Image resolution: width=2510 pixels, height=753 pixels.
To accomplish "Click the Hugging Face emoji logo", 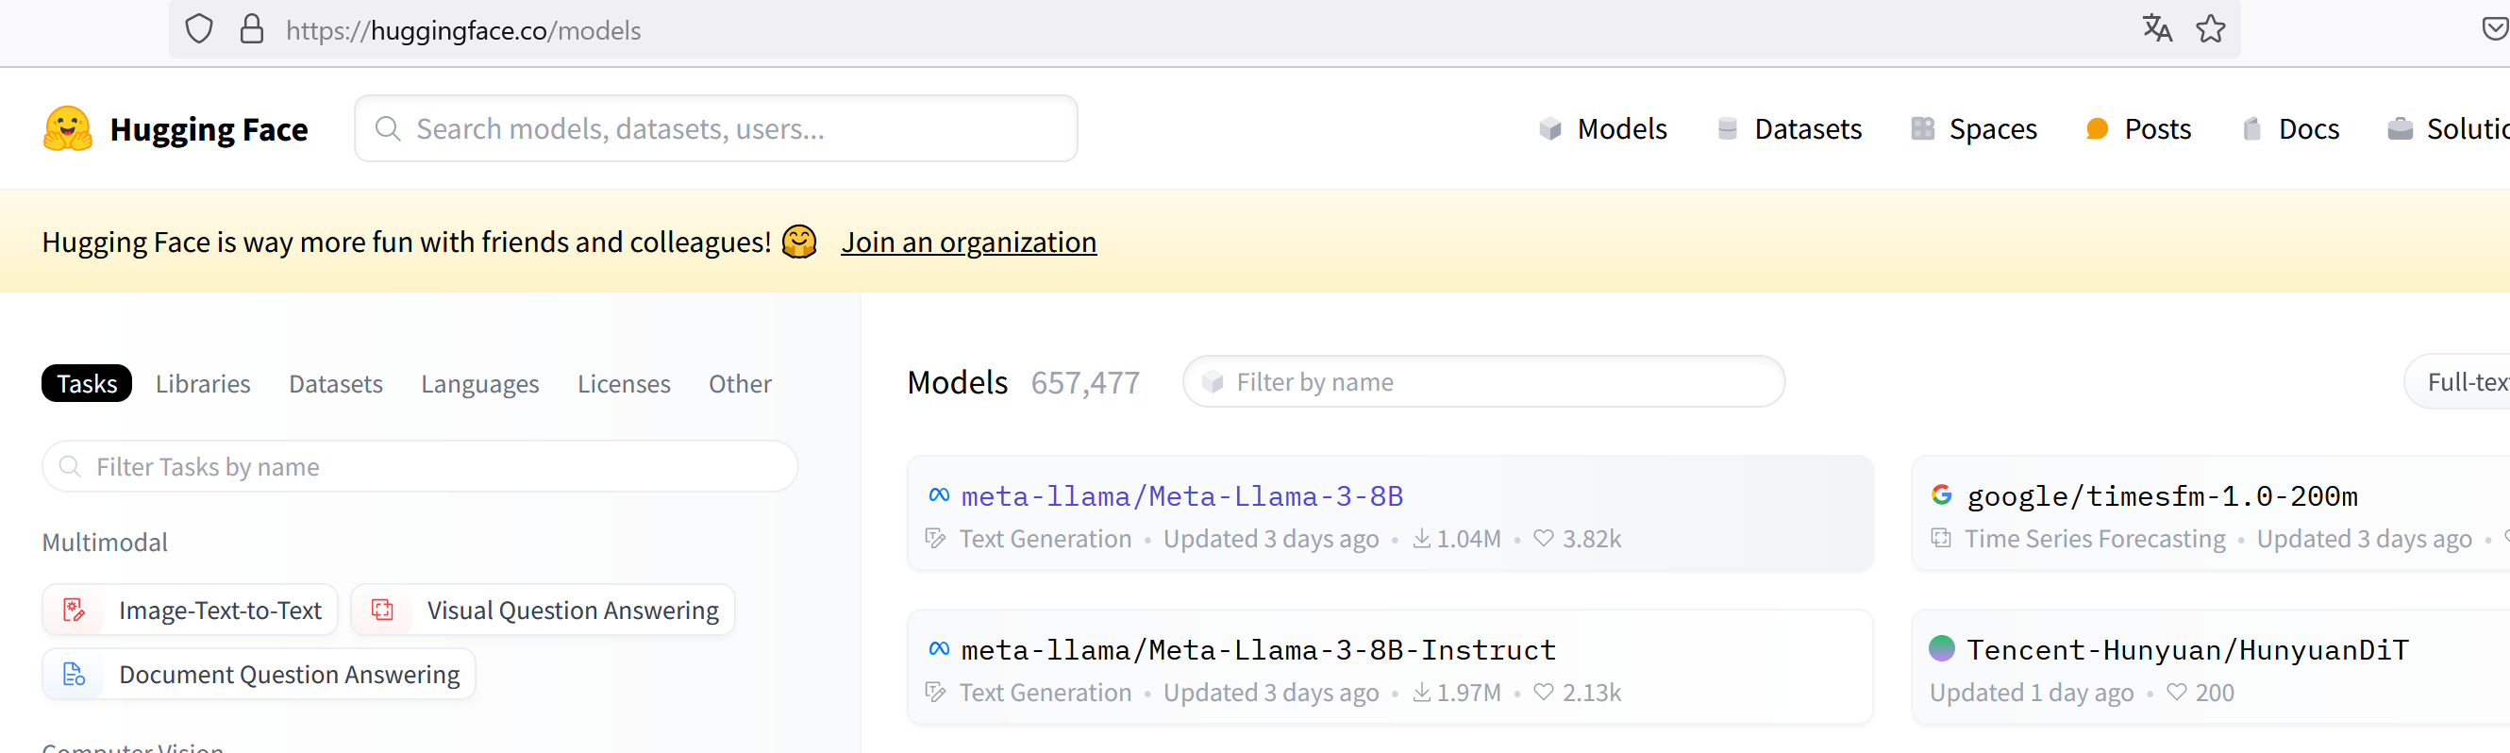I will click(x=67, y=128).
